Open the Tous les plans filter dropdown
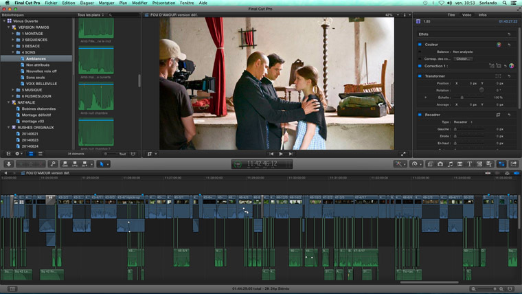The width and height of the screenshot is (522, 294). tap(91, 15)
